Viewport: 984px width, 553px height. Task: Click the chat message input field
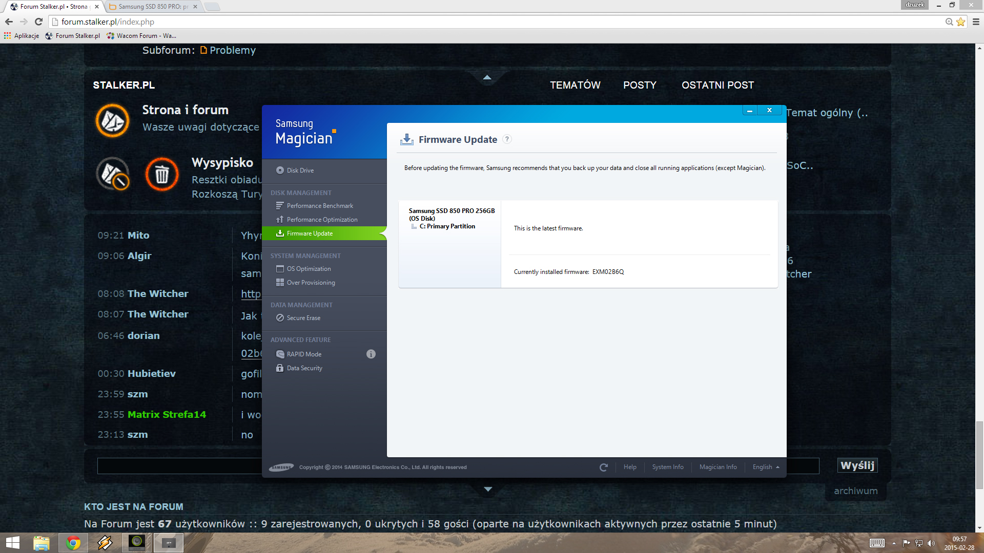tap(179, 466)
